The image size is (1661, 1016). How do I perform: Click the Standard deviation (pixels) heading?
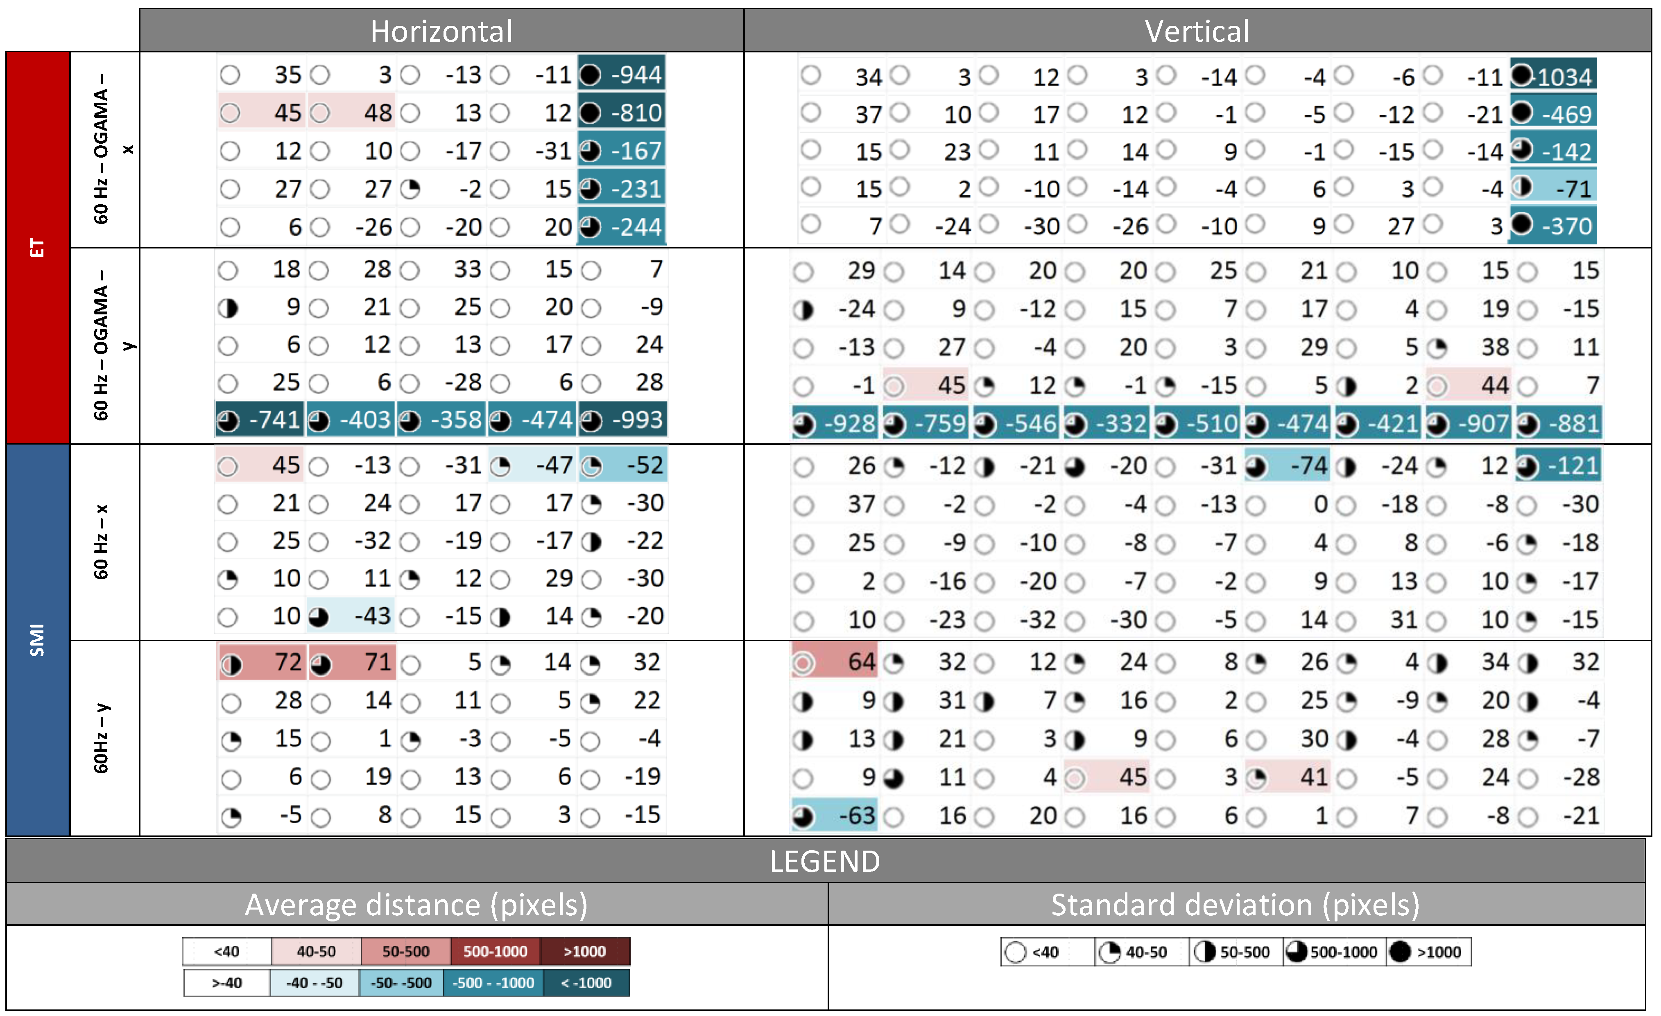(x=1235, y=904)
